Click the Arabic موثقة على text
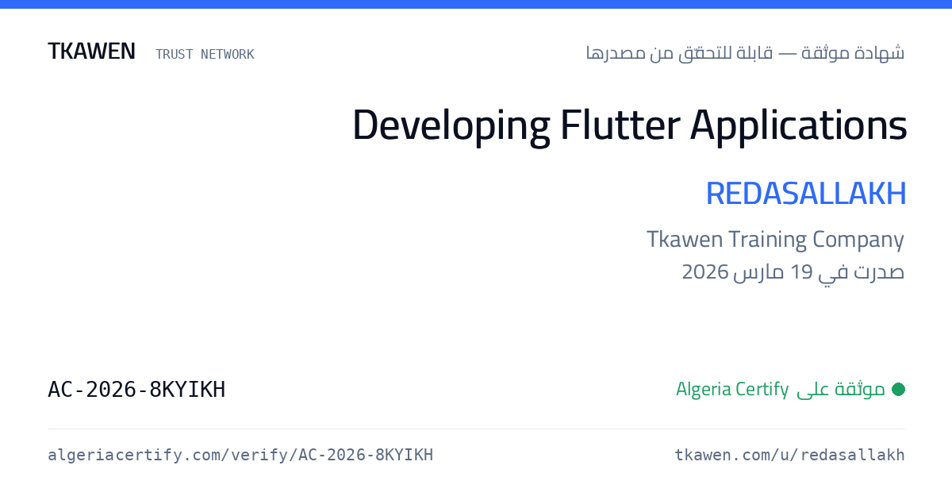 click(x=841, y=389)
